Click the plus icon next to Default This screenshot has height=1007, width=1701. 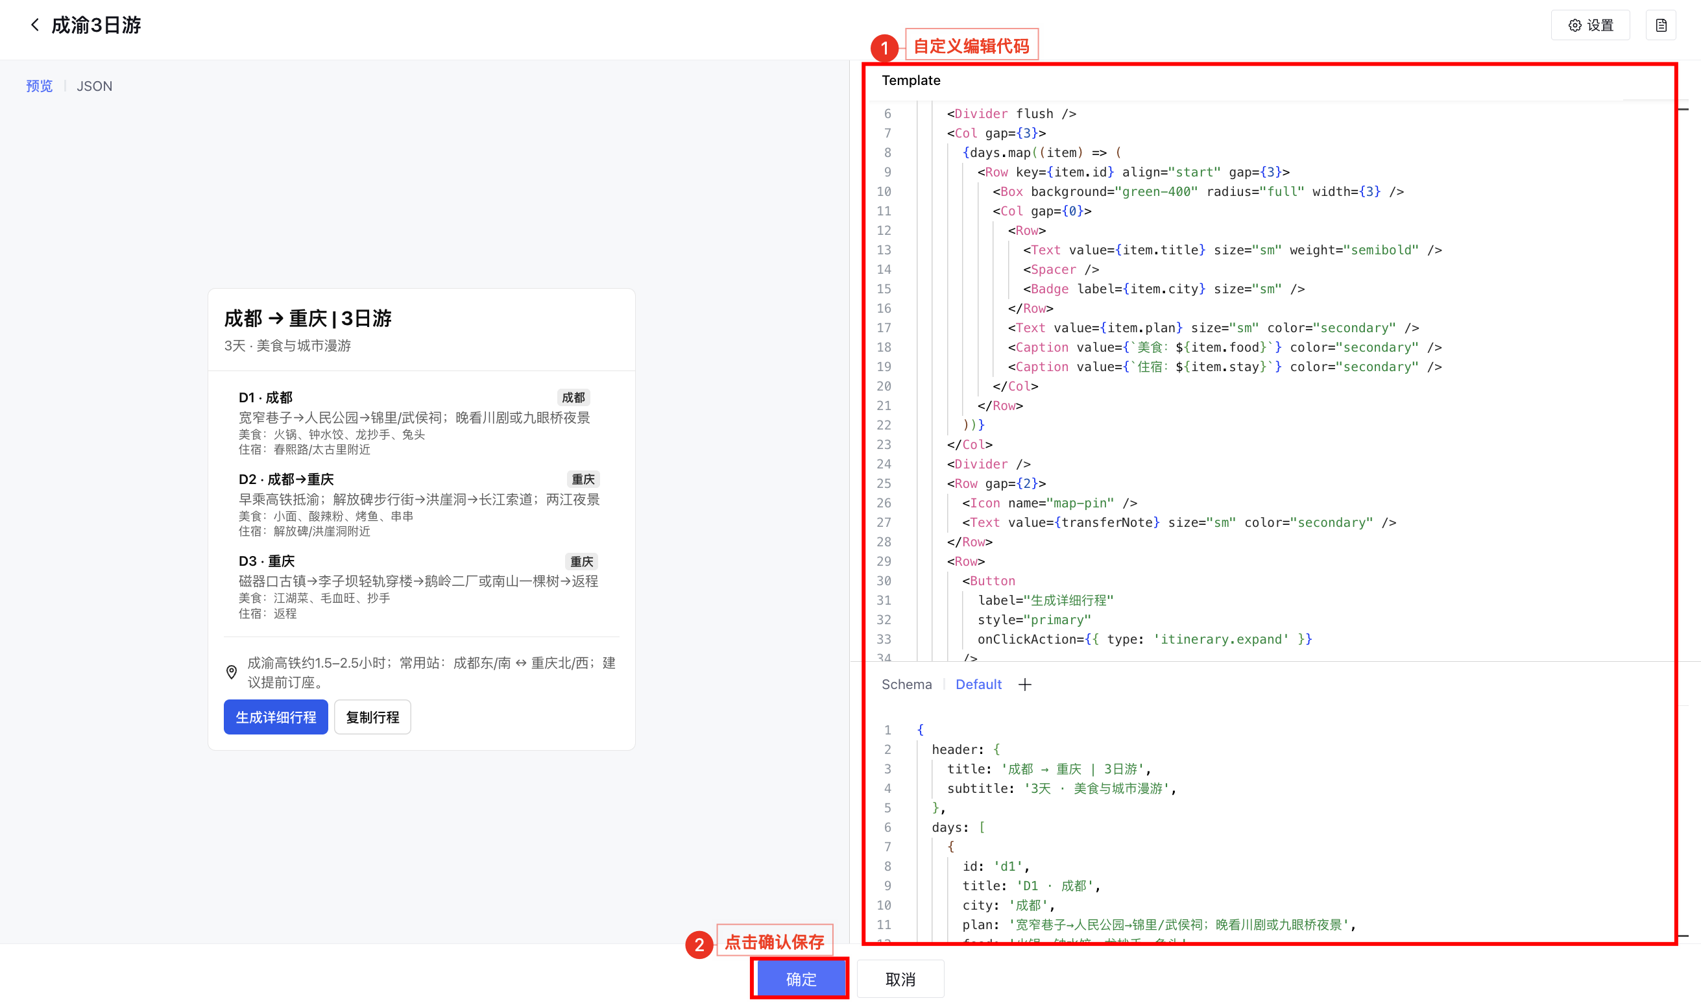click(x=1024, y=685)
